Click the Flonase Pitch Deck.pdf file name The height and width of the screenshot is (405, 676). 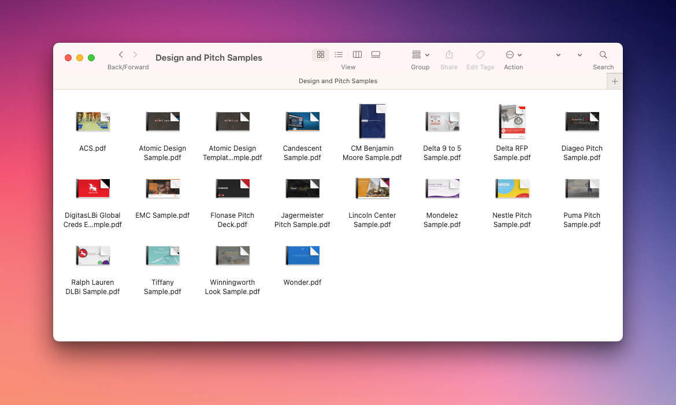[232, 220]
